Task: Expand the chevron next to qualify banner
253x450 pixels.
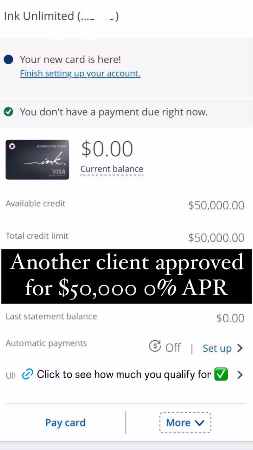Action: 240,375
